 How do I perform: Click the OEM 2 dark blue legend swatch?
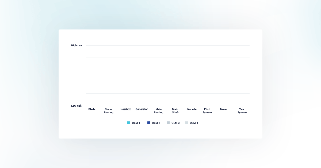click(149, 123)
